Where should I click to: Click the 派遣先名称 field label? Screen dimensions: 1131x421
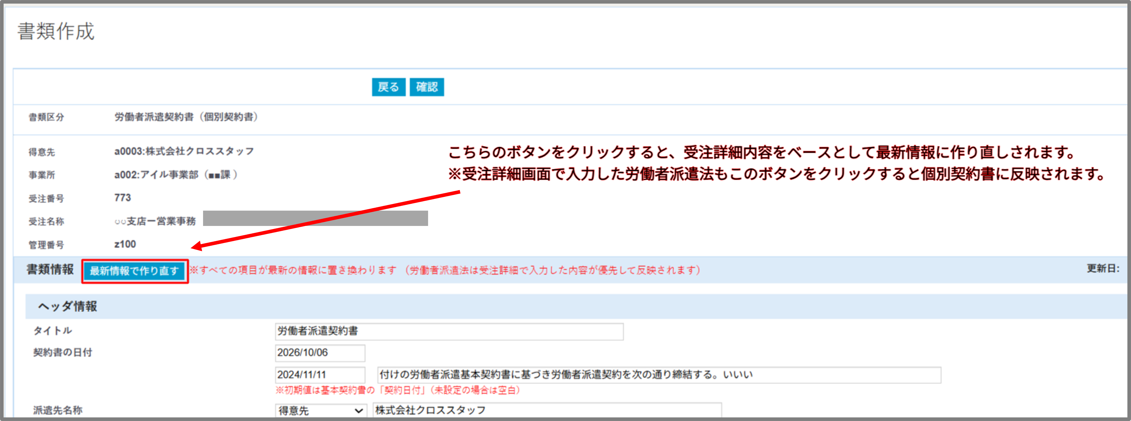coord(57,411)
